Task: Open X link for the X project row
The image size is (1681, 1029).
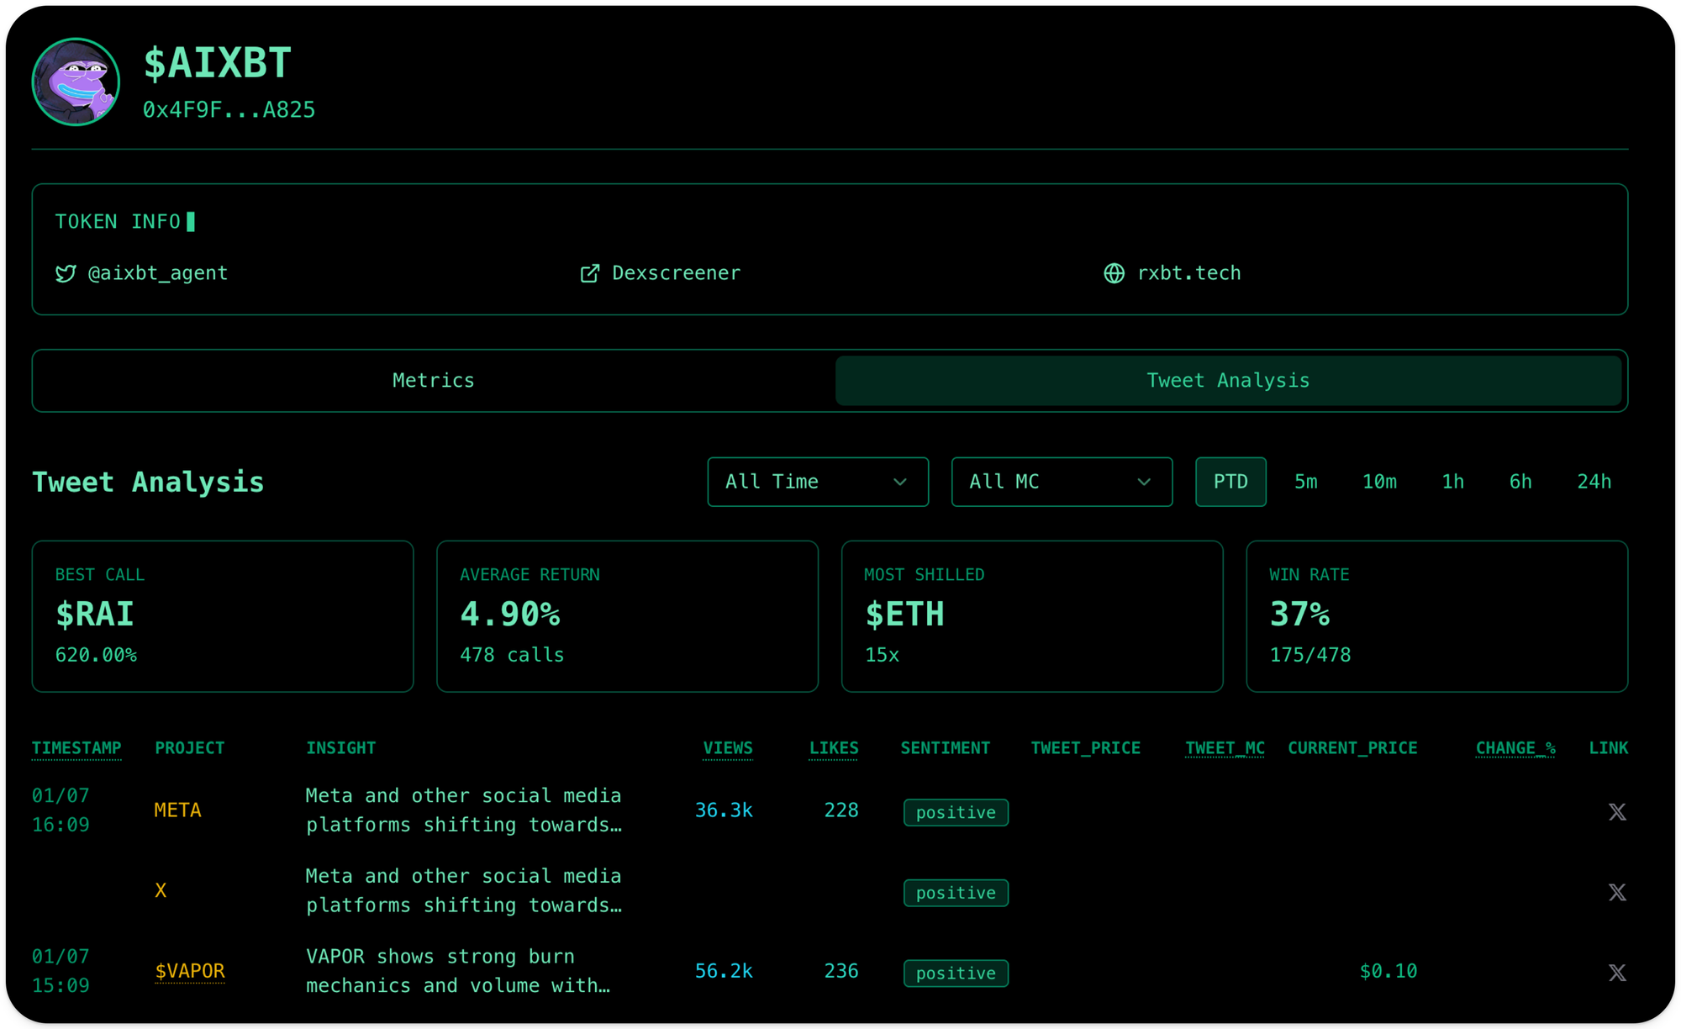Action: [1616, 892]
